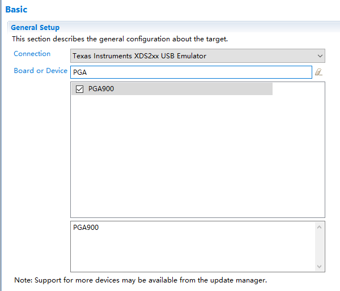This screenshot has width=340, height=291.
Task: Click the PGA900 text in description box
Action: [x=86, y=227]
